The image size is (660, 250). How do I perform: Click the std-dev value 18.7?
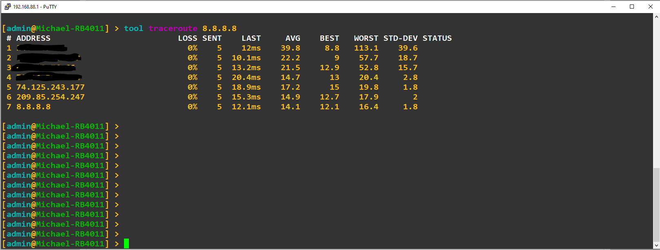click(408, 58)
